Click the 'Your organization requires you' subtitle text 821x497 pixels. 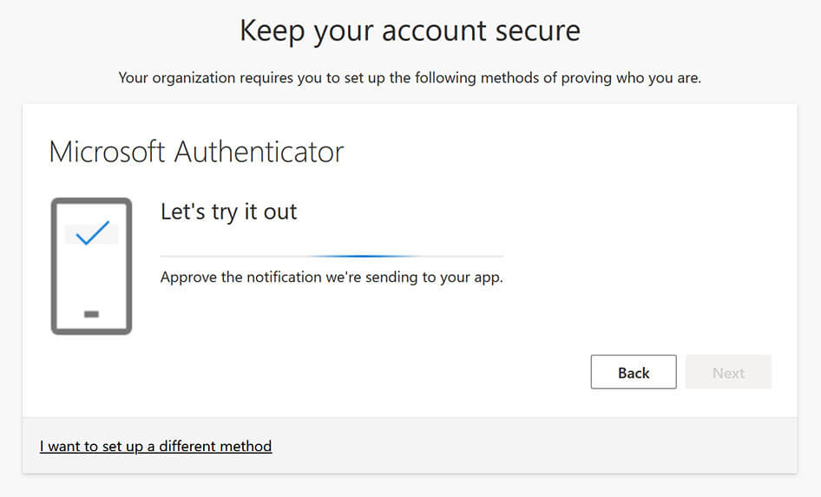[x=410, y=78]
